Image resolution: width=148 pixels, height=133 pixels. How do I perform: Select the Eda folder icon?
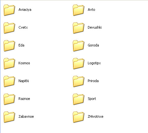(x=9, y=46)
